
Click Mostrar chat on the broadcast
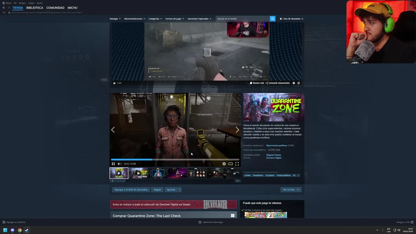(257, 83)
